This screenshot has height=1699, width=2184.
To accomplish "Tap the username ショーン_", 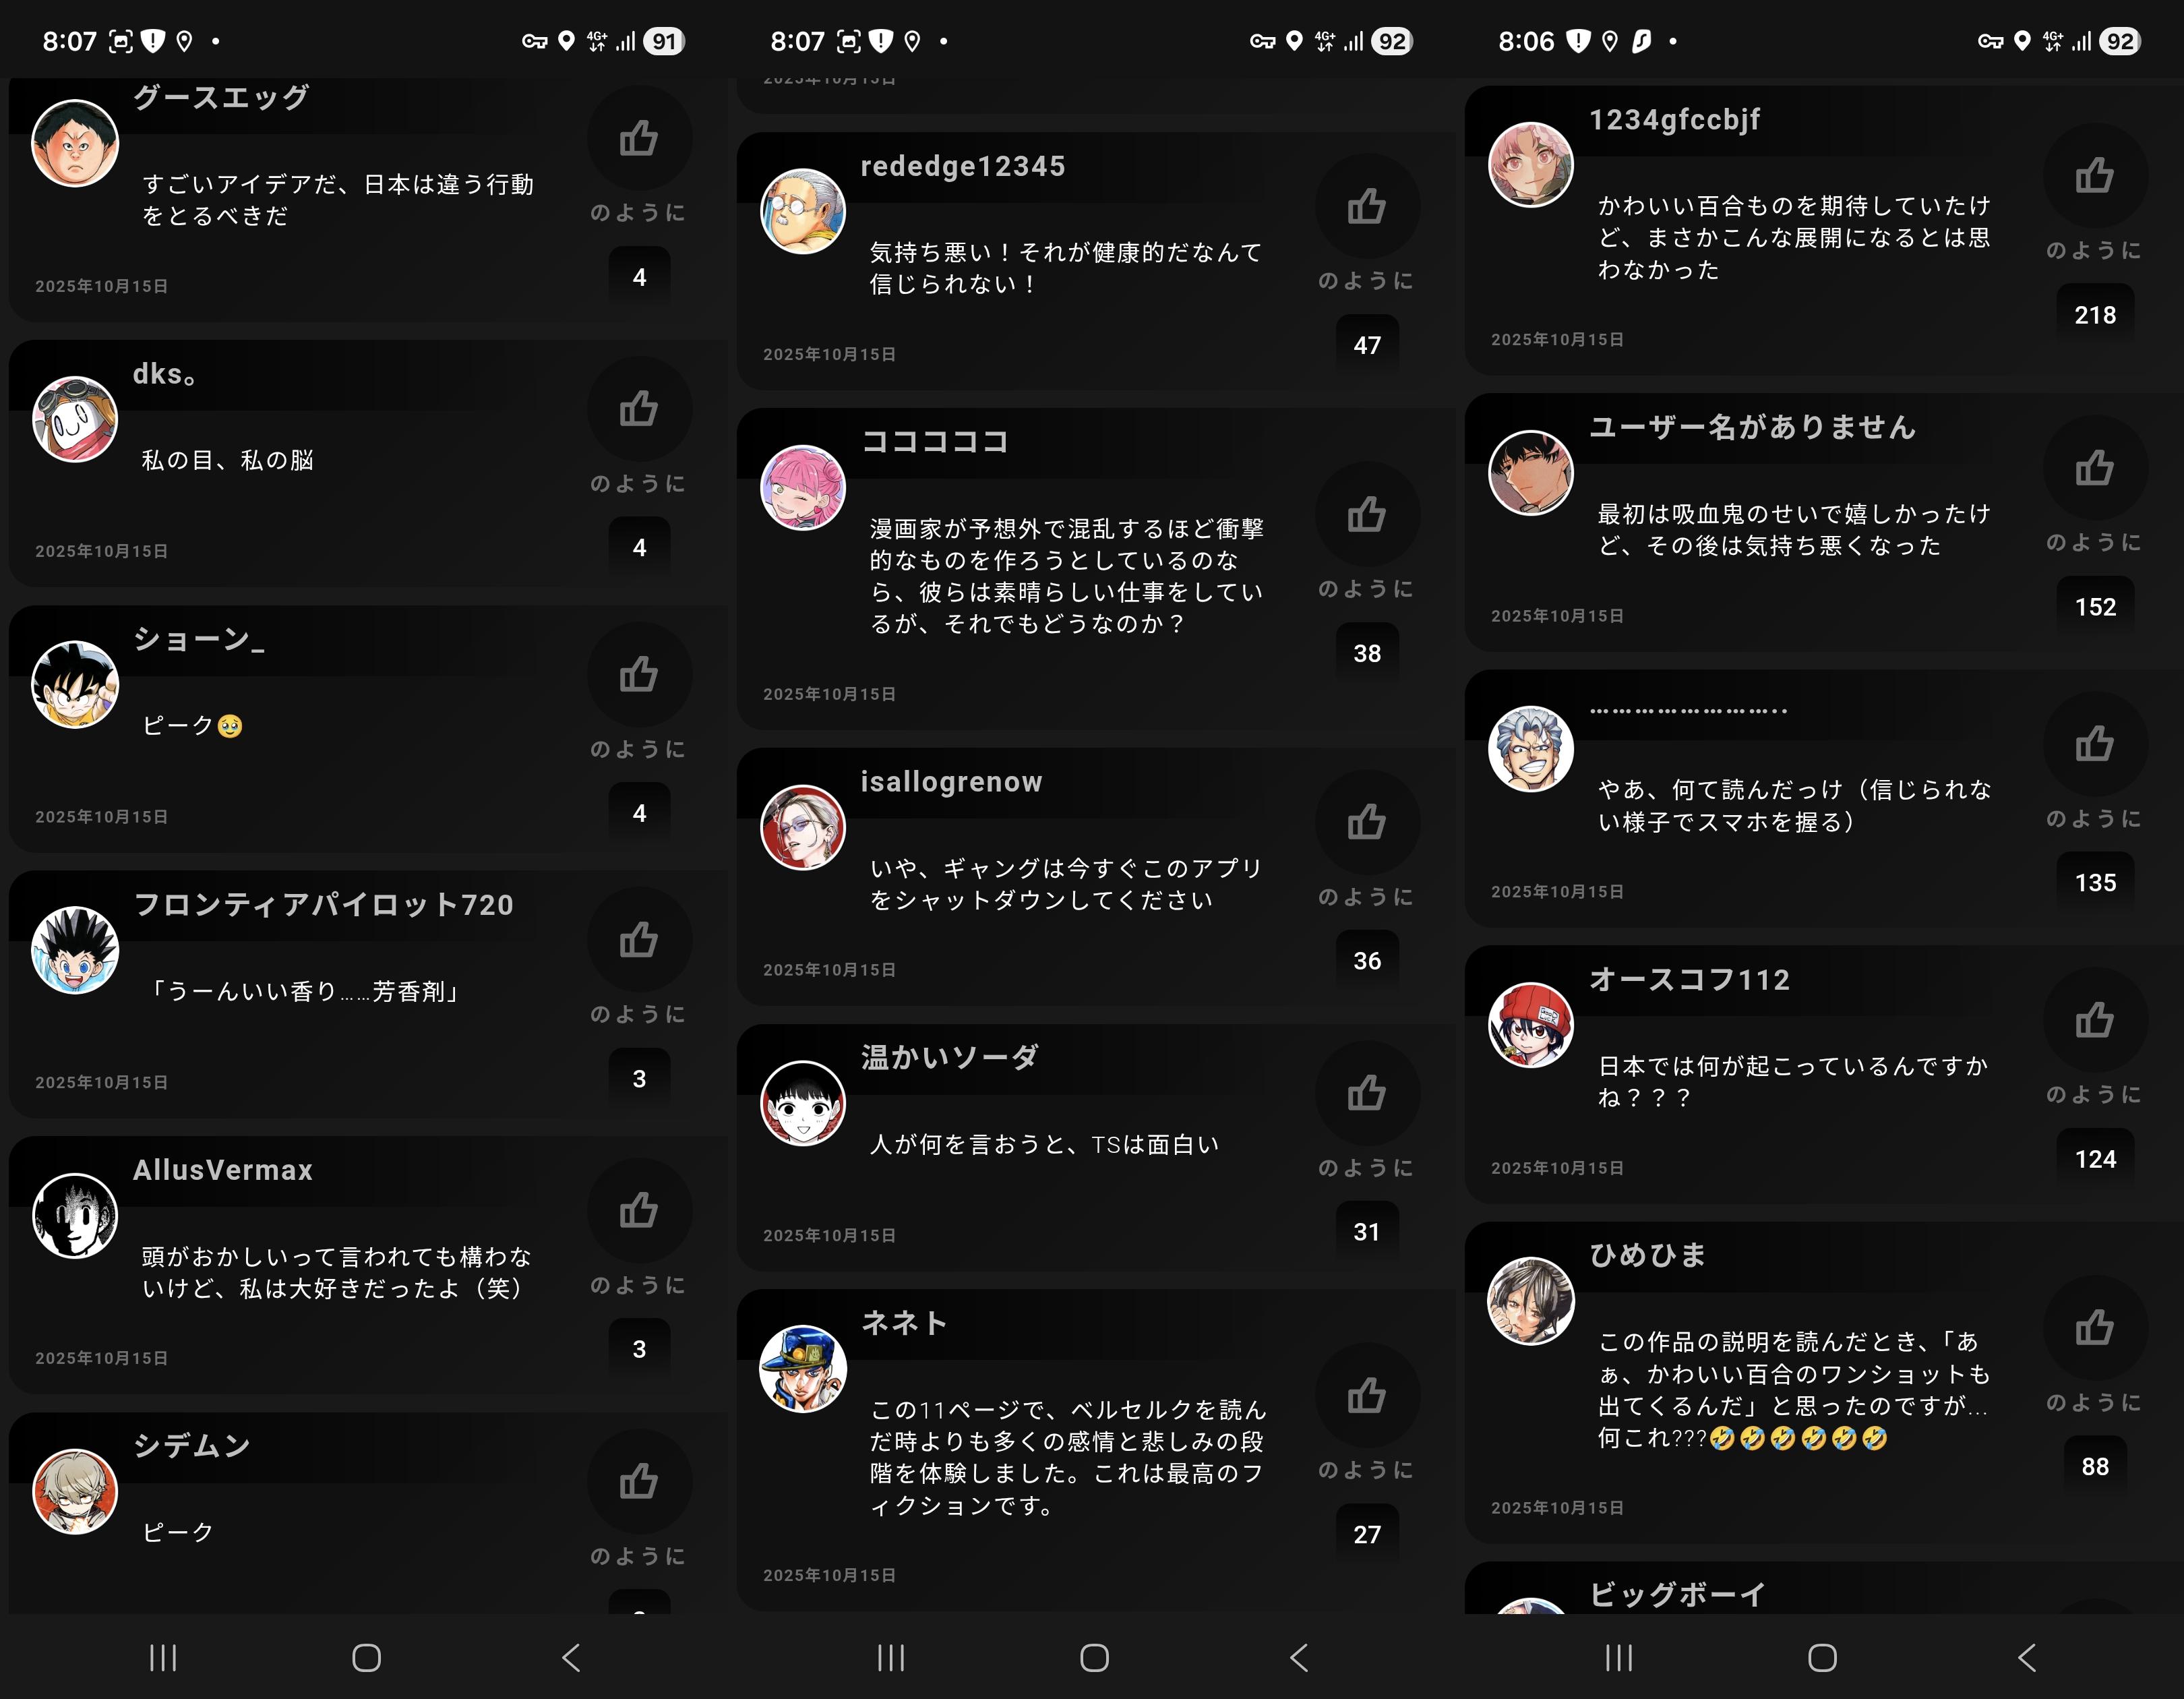I will (x=199, y=640).
